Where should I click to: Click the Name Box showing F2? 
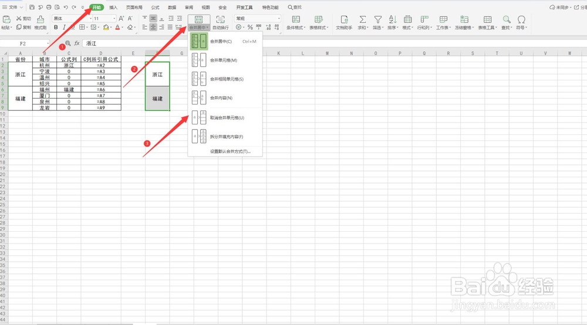(x=25, y=43)
